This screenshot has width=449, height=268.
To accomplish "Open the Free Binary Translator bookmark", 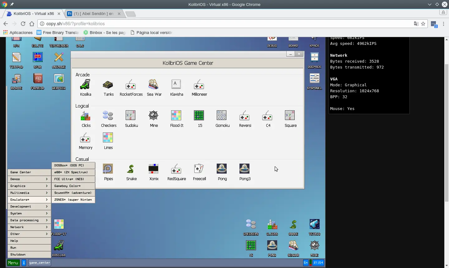I will point(58,32).
